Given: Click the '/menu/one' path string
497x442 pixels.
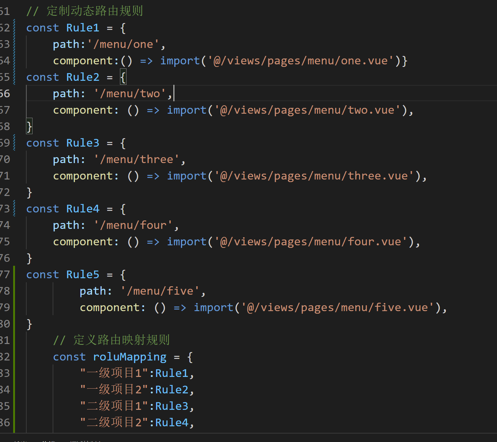Looking at the screenshot, I should (123, 44).
